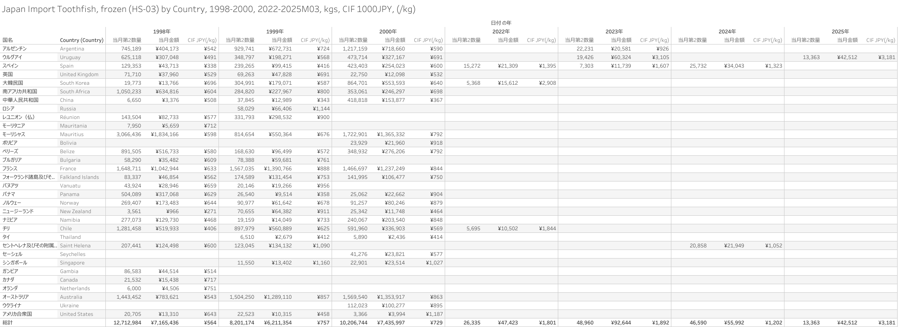The width and height of the screenshot is (898, 327).
Task: Click the 総計 grand total row label
Action: 8,323
